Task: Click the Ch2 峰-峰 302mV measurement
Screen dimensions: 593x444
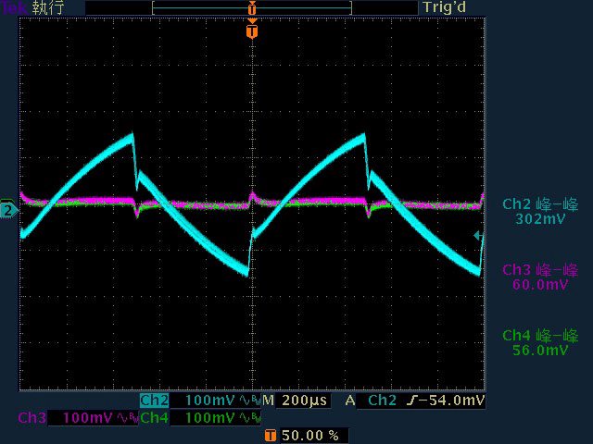Action: 540,212
